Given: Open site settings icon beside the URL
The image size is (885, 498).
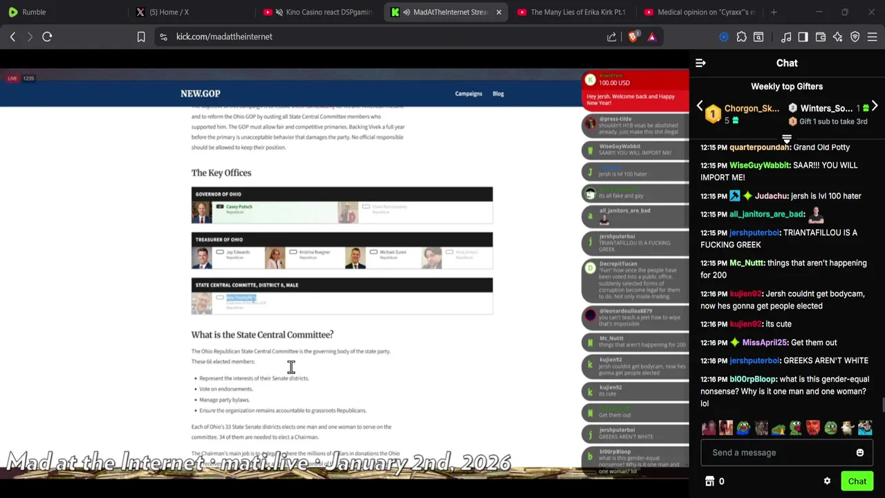Looking at the screenshot, I should pos(163,37).
